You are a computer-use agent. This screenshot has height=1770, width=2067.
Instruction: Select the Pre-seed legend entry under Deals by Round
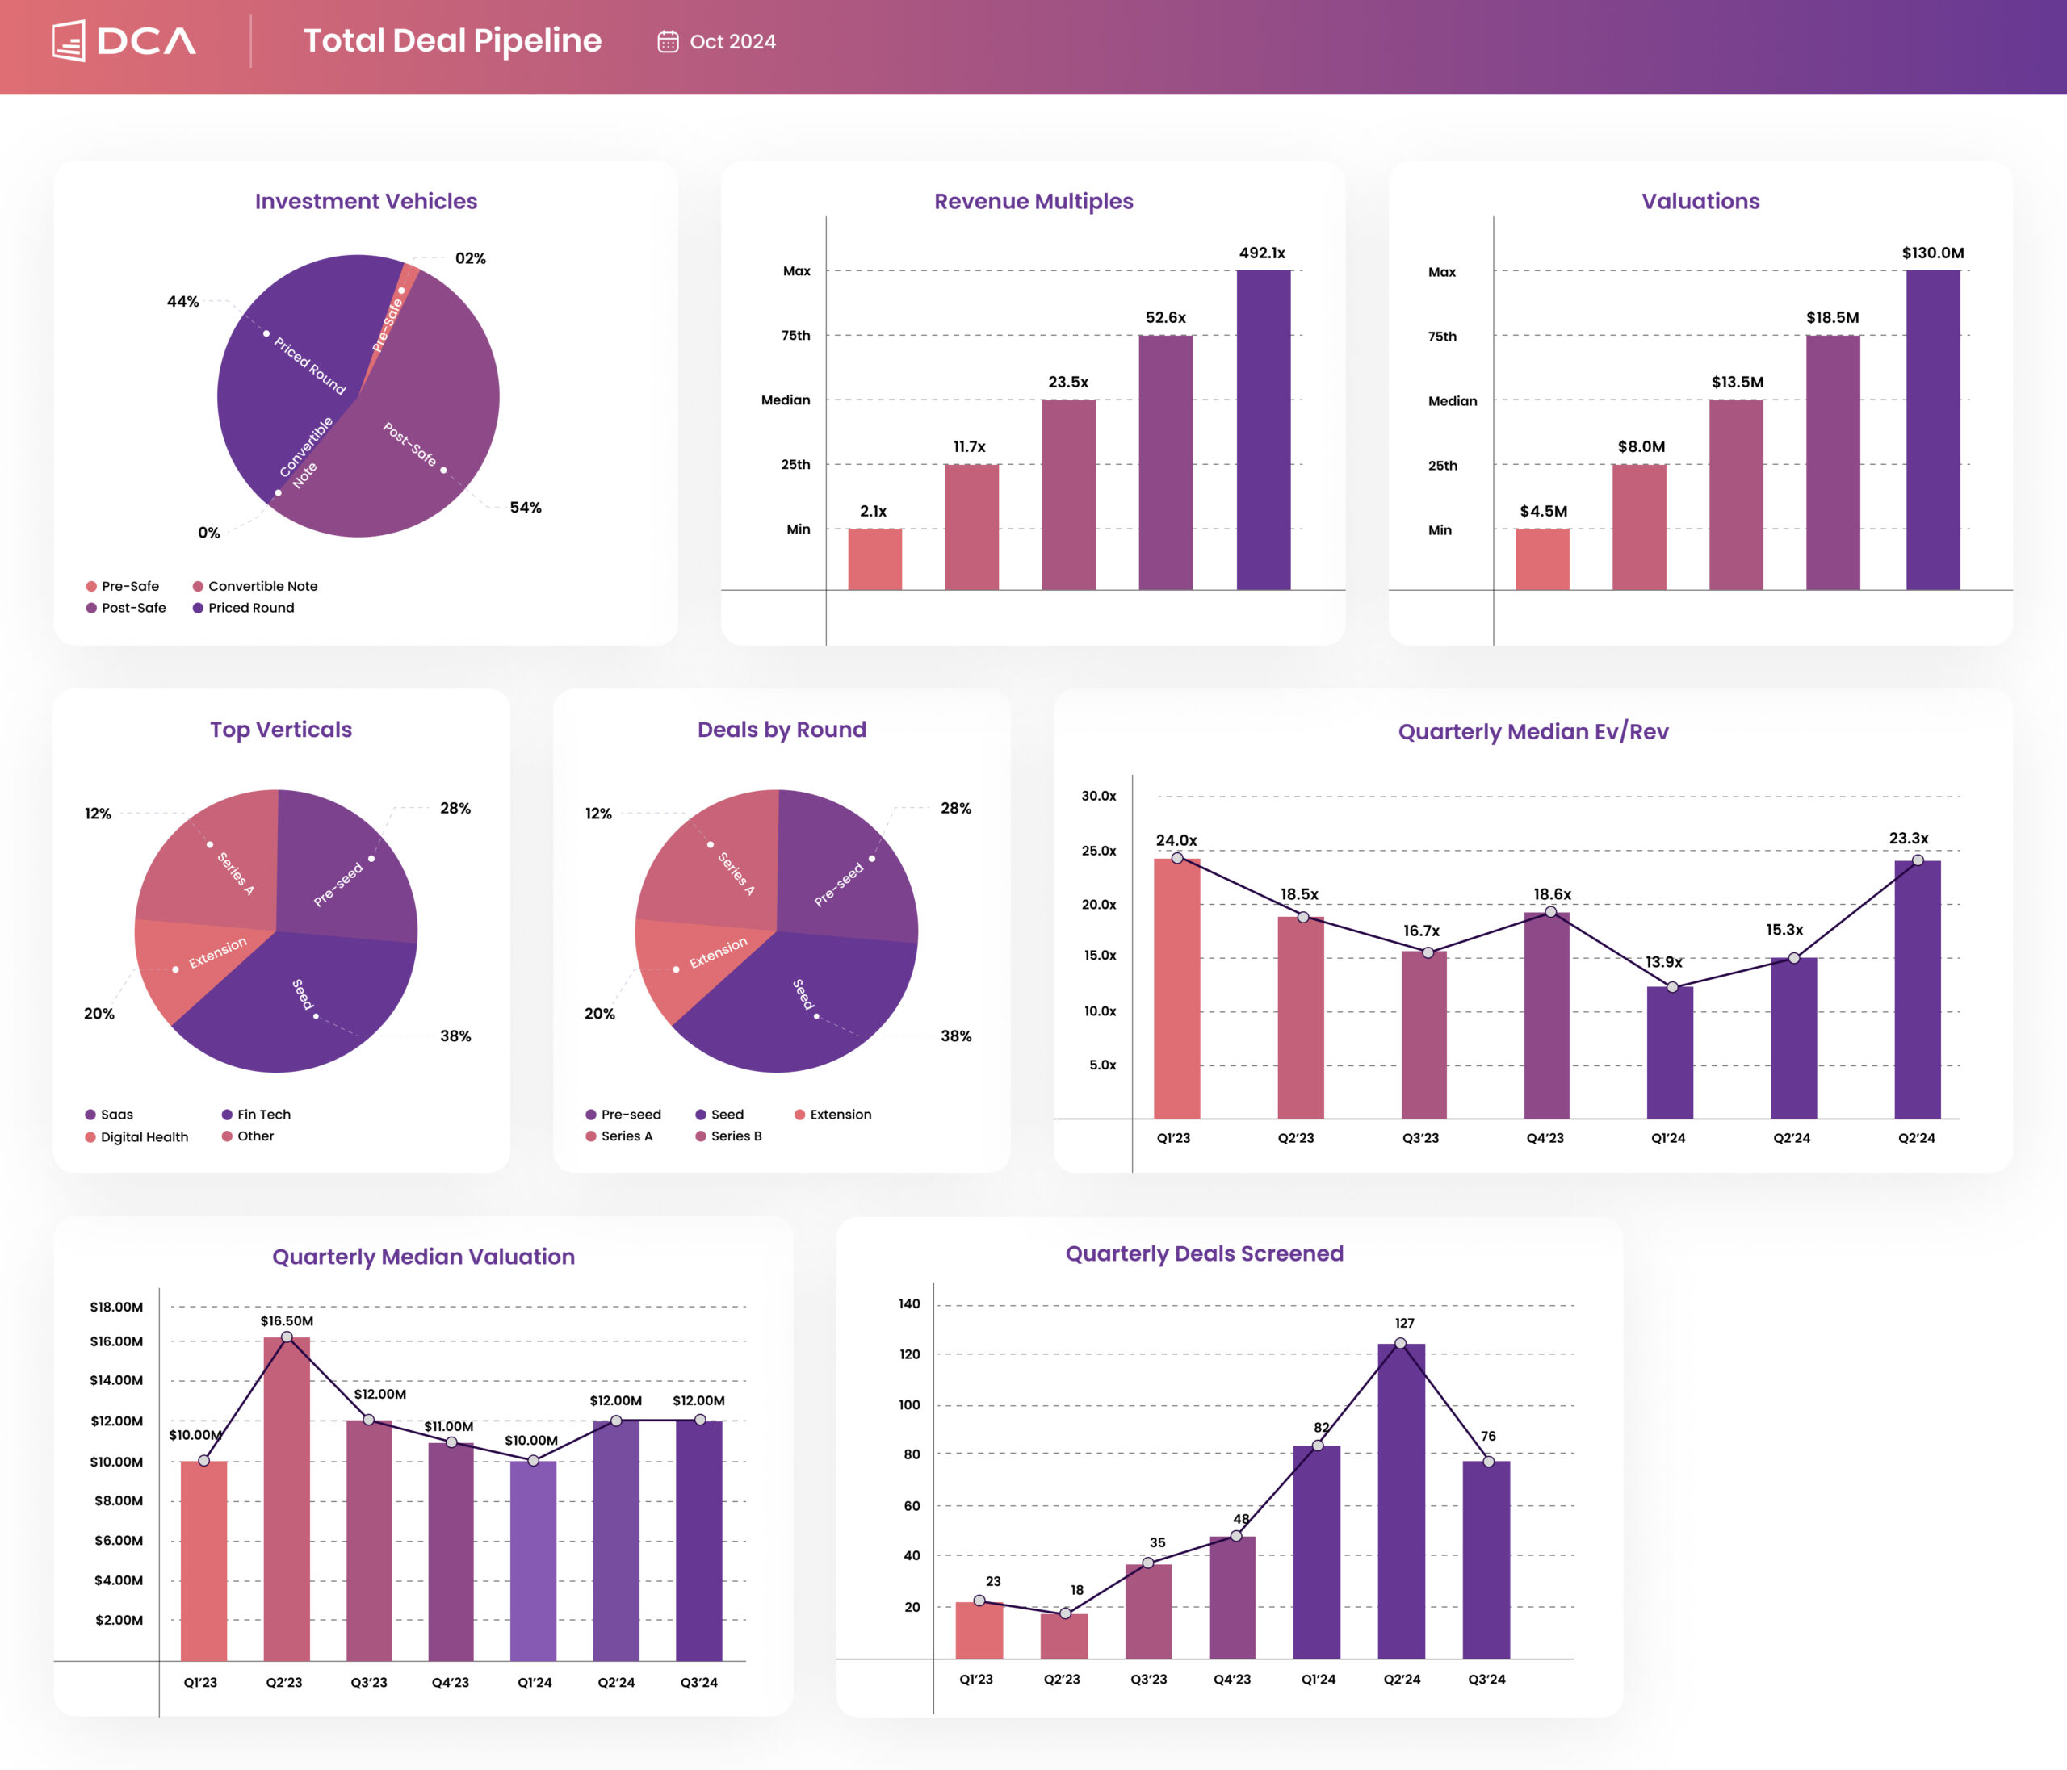623,1115
